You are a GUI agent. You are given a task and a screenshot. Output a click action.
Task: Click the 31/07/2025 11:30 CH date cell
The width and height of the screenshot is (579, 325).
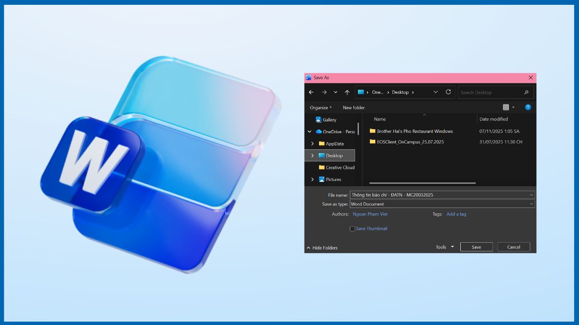coord(501,142)
